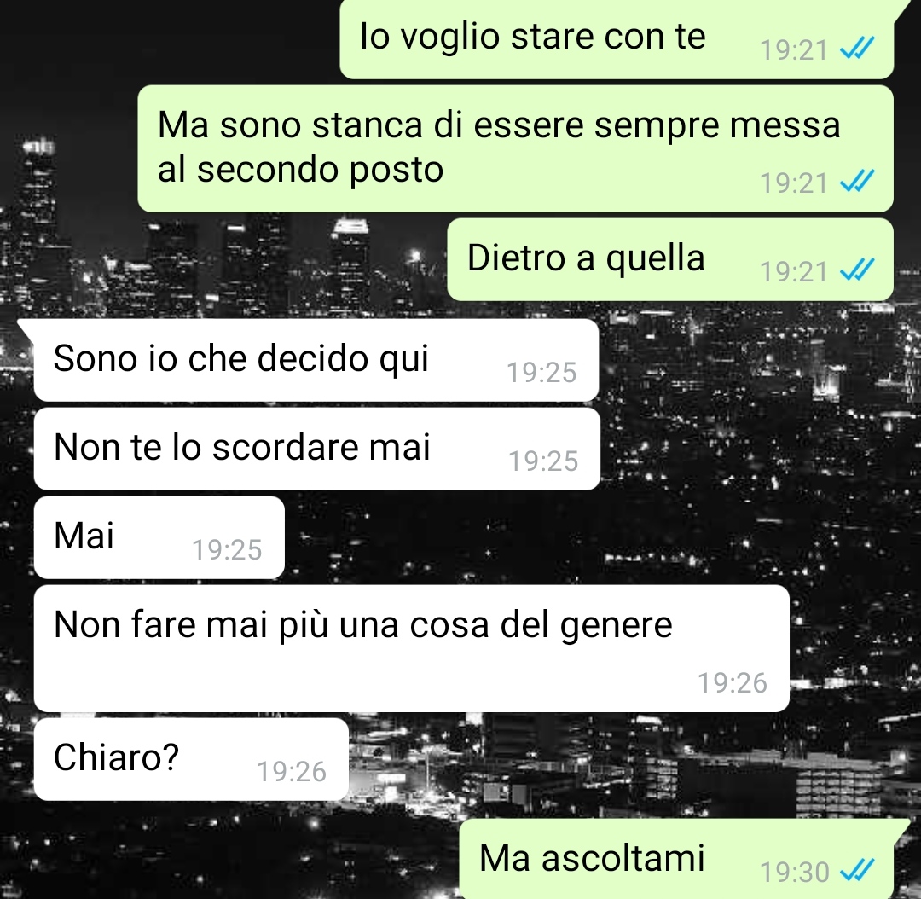The height and width of the screenshot is (899, 921).
Task: Tap the 19:25 timestamp on 'Sono io che decido qui'
Action: 542,373
